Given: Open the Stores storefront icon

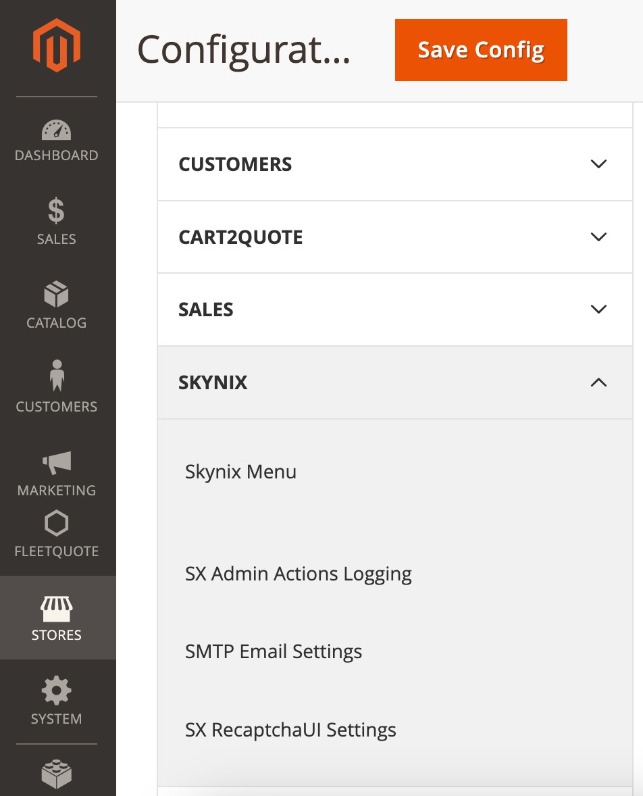Looking at the screenshot, I should 56,609.
